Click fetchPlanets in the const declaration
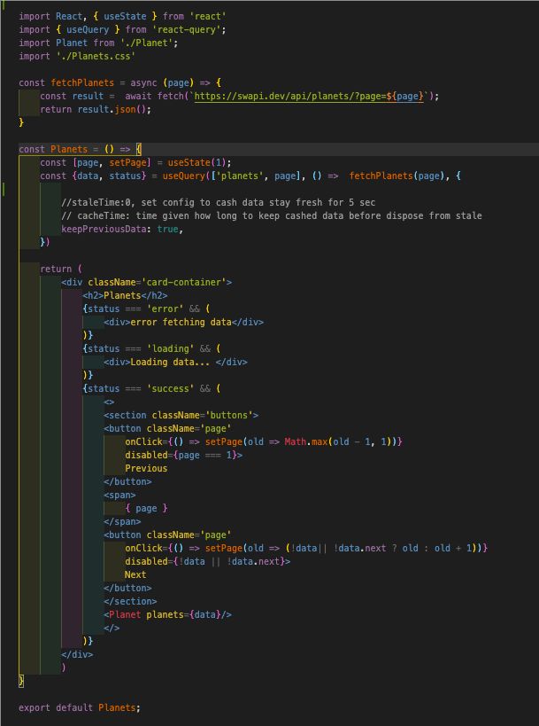This screenshot has width=539, height=726. click(82, 82)
